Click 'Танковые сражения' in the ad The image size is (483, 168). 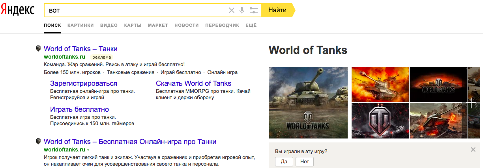tap(130, 72)
